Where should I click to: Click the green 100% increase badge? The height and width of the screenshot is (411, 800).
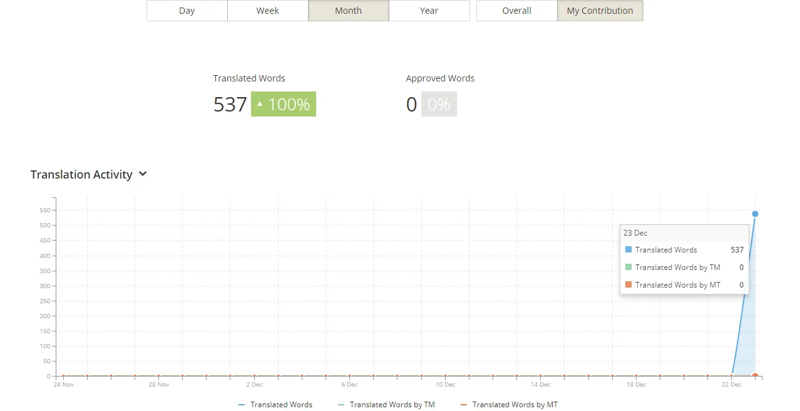pos(284,104)
